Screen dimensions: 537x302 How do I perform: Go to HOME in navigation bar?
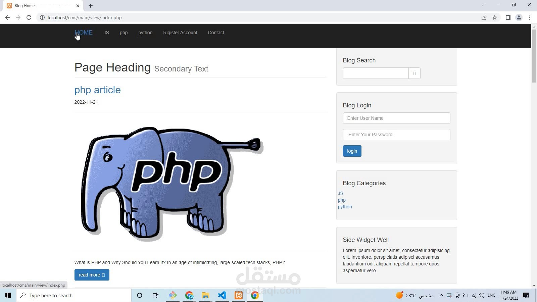point(84,33)
